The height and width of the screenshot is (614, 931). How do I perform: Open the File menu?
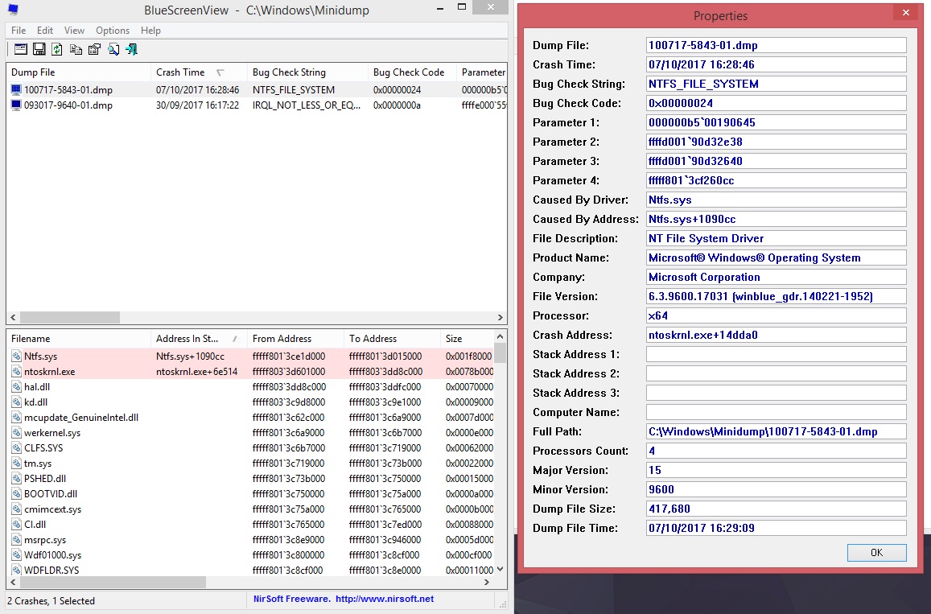(19, 31)
